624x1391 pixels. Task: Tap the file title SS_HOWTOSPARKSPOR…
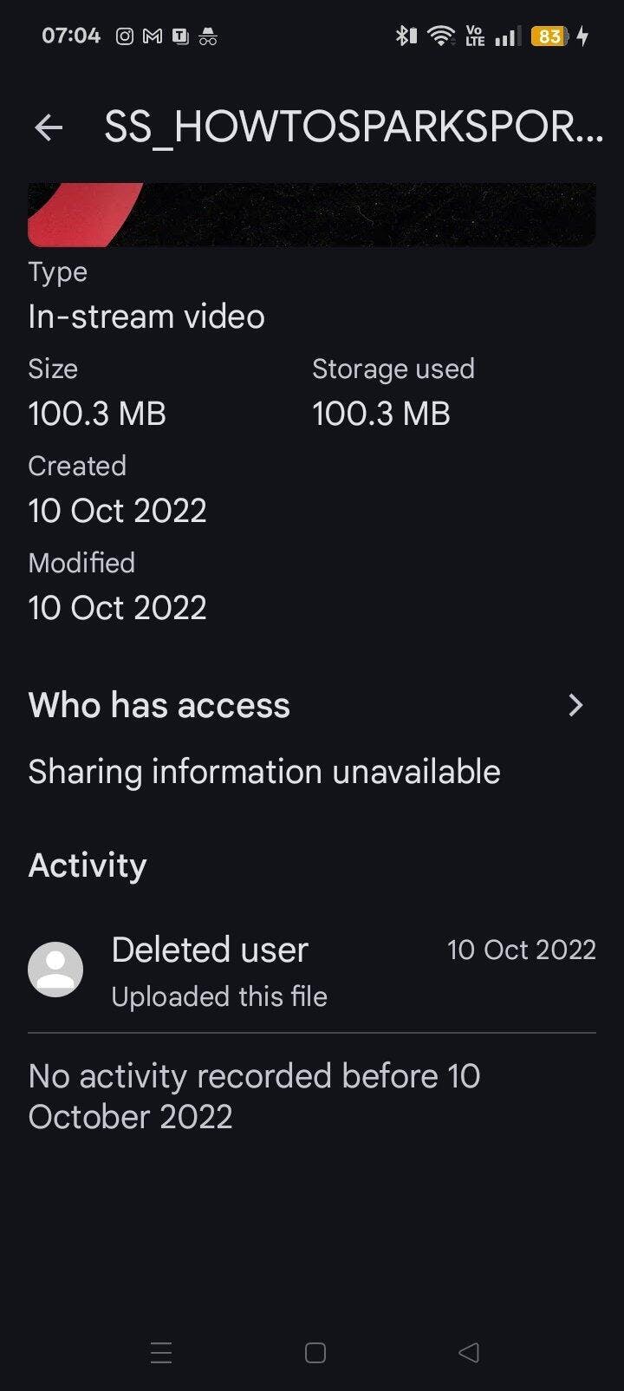[353, 128]
